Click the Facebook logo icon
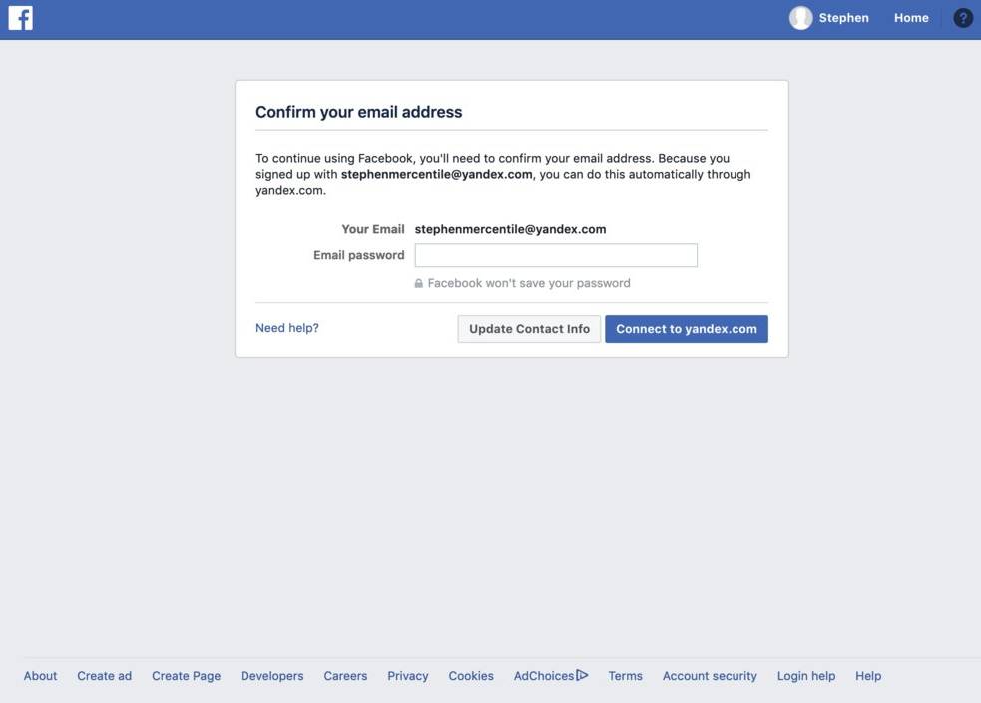Image resolution: width=981 pixels, height=703 pixels. coord(21,18)
